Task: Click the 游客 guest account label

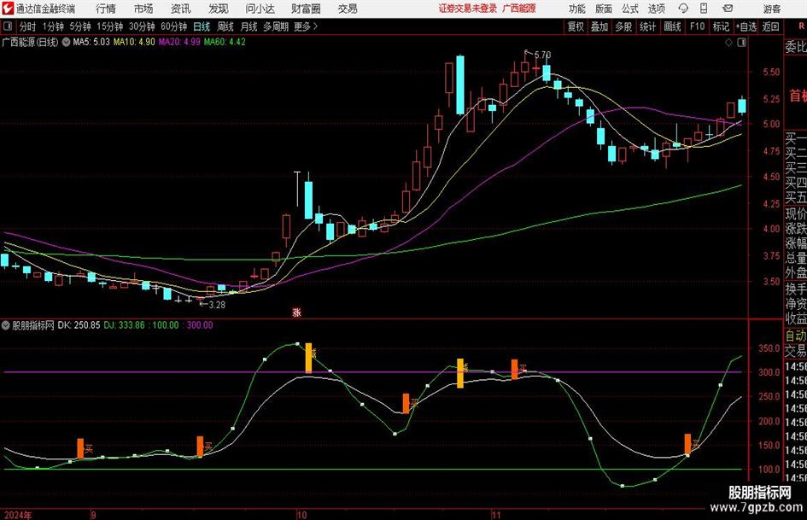Action: (x=772, y=9)
